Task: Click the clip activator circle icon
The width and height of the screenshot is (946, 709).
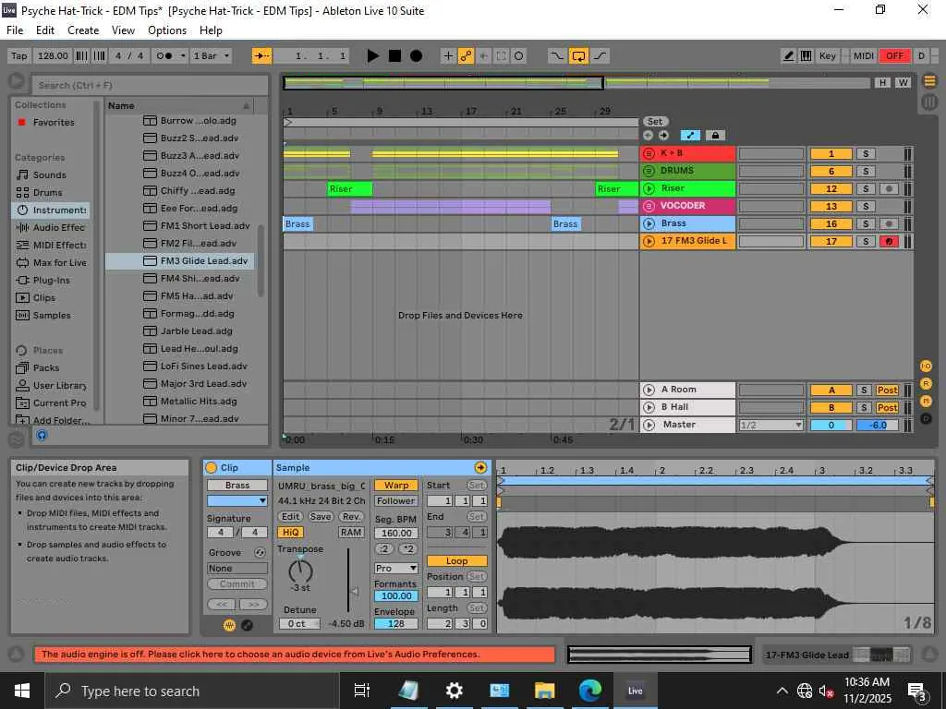Action: (x=212, y=468)
